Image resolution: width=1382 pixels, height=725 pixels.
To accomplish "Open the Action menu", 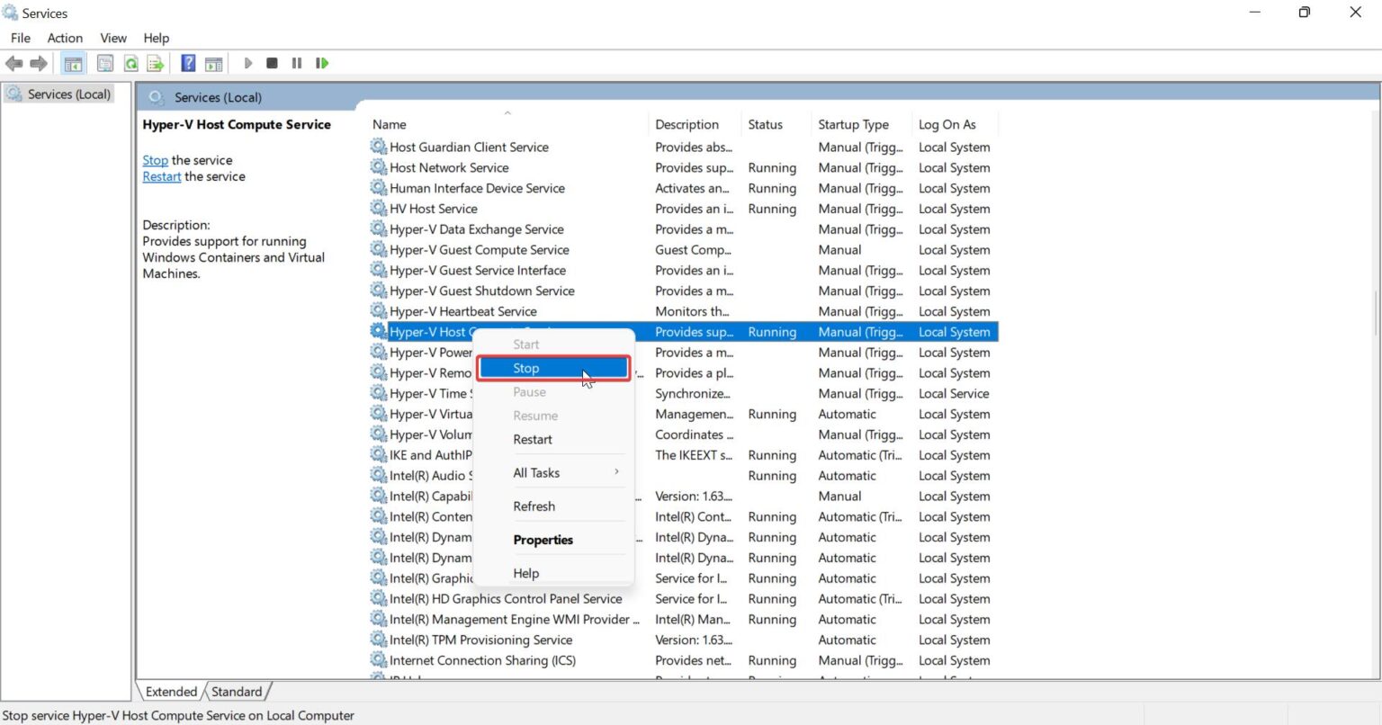I will [64, 38].
